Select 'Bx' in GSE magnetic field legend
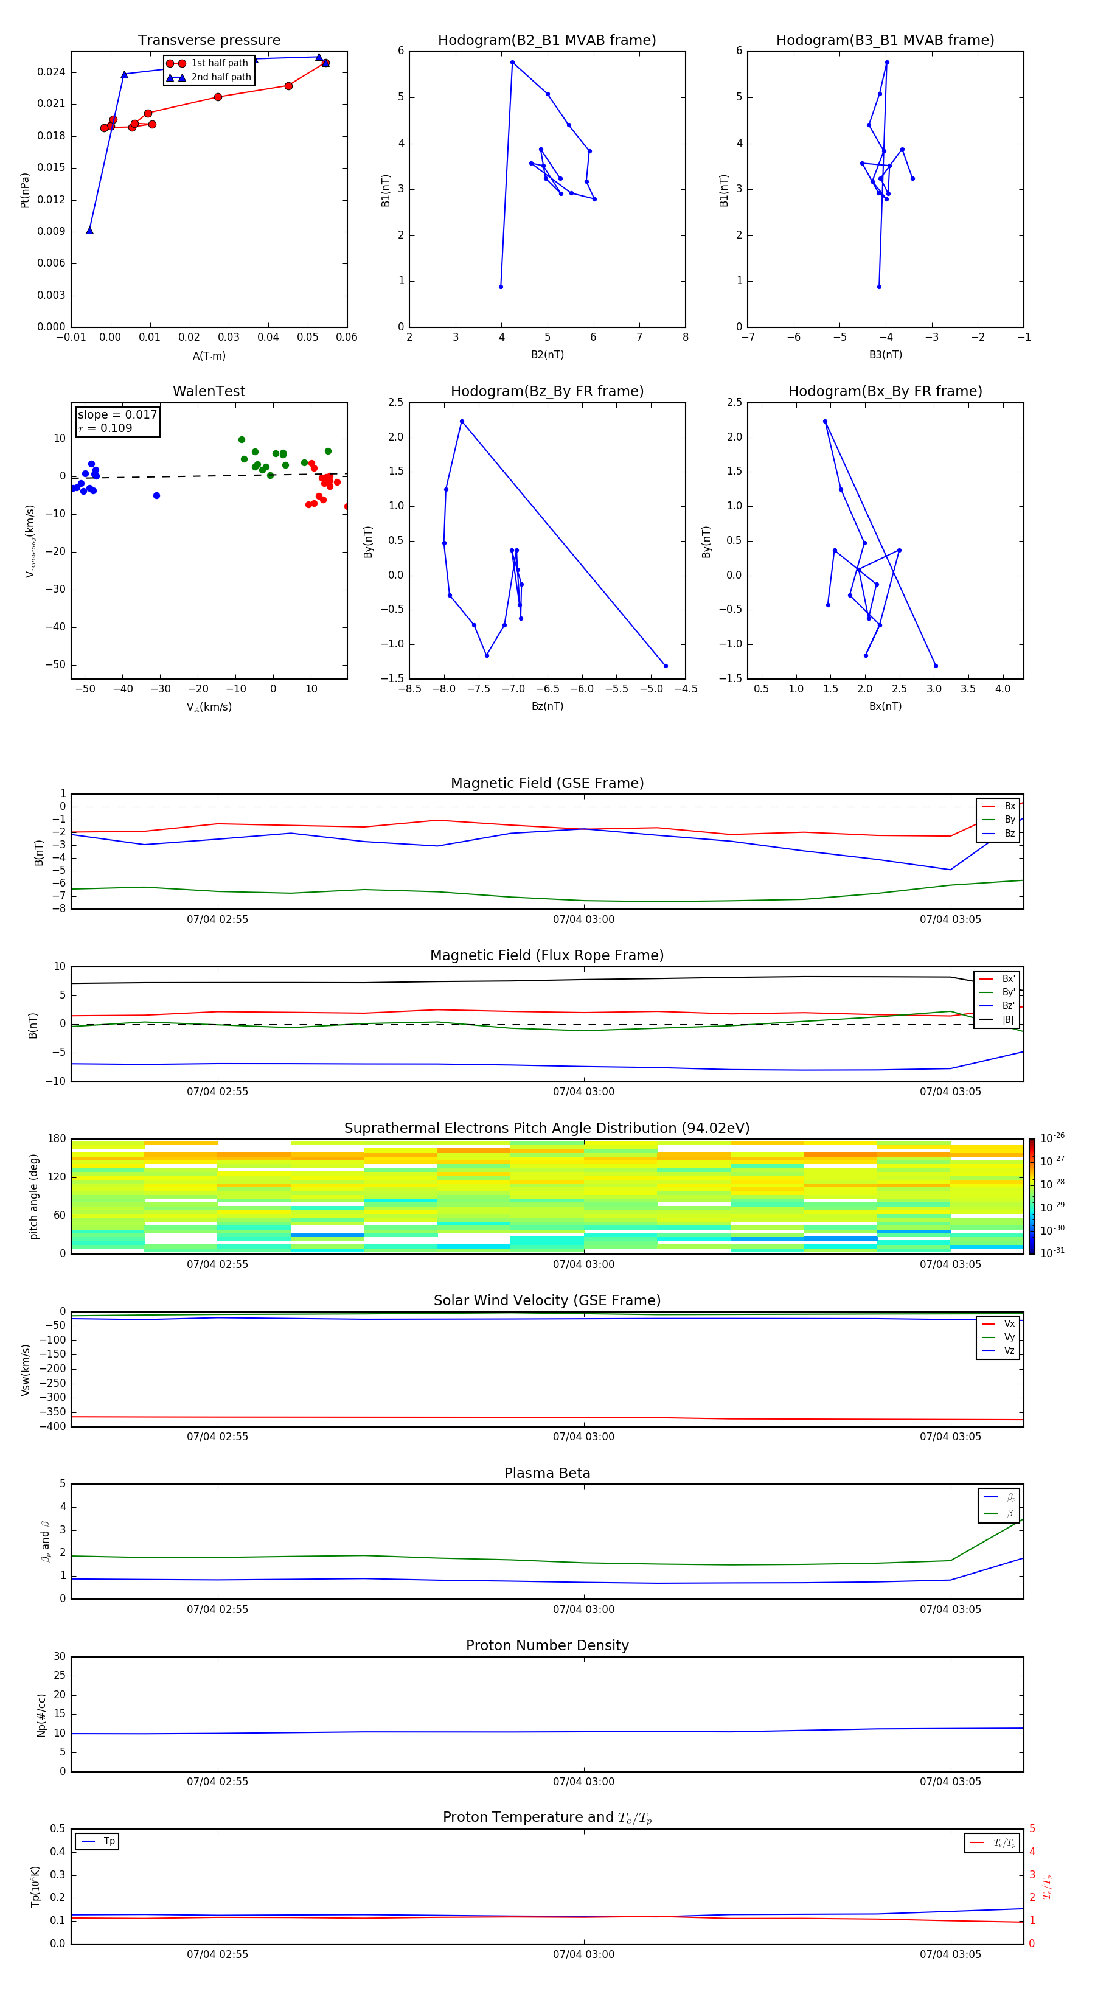The image size is (1095, 2008). [999, 806]
